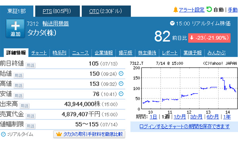
Task: Open 用語 glossary for 値幅制限
Action: [31, 126]
